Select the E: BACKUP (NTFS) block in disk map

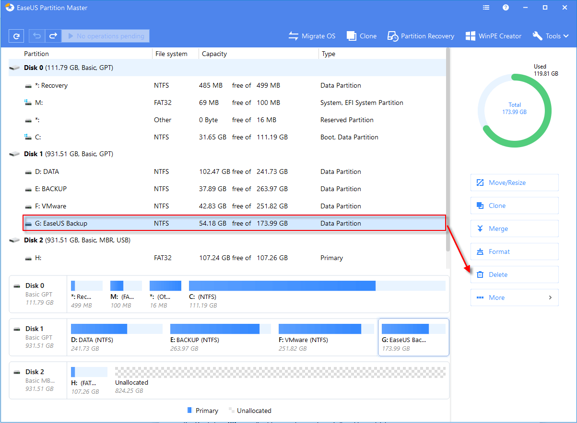(x=220, y=338)
